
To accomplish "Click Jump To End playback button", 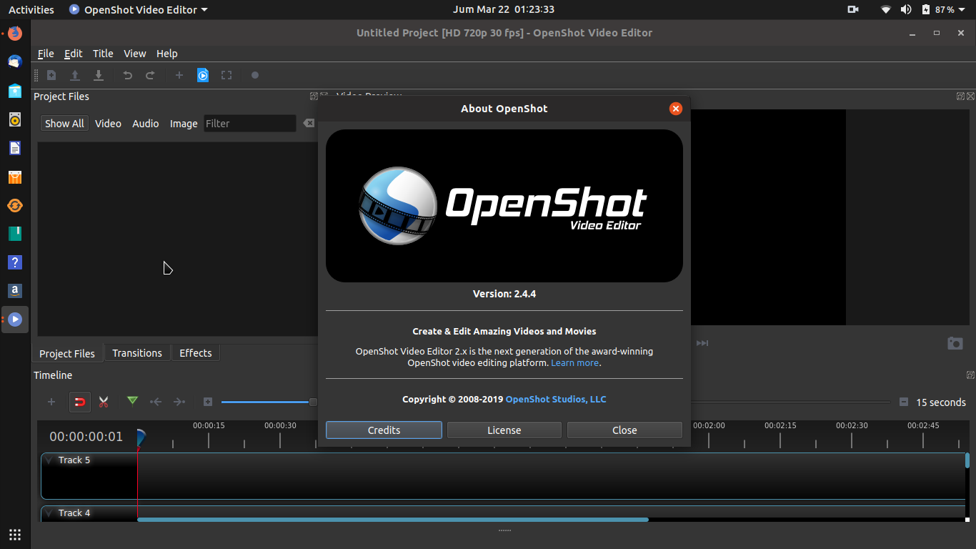I will pyautogui.click(x=702, y=343).
